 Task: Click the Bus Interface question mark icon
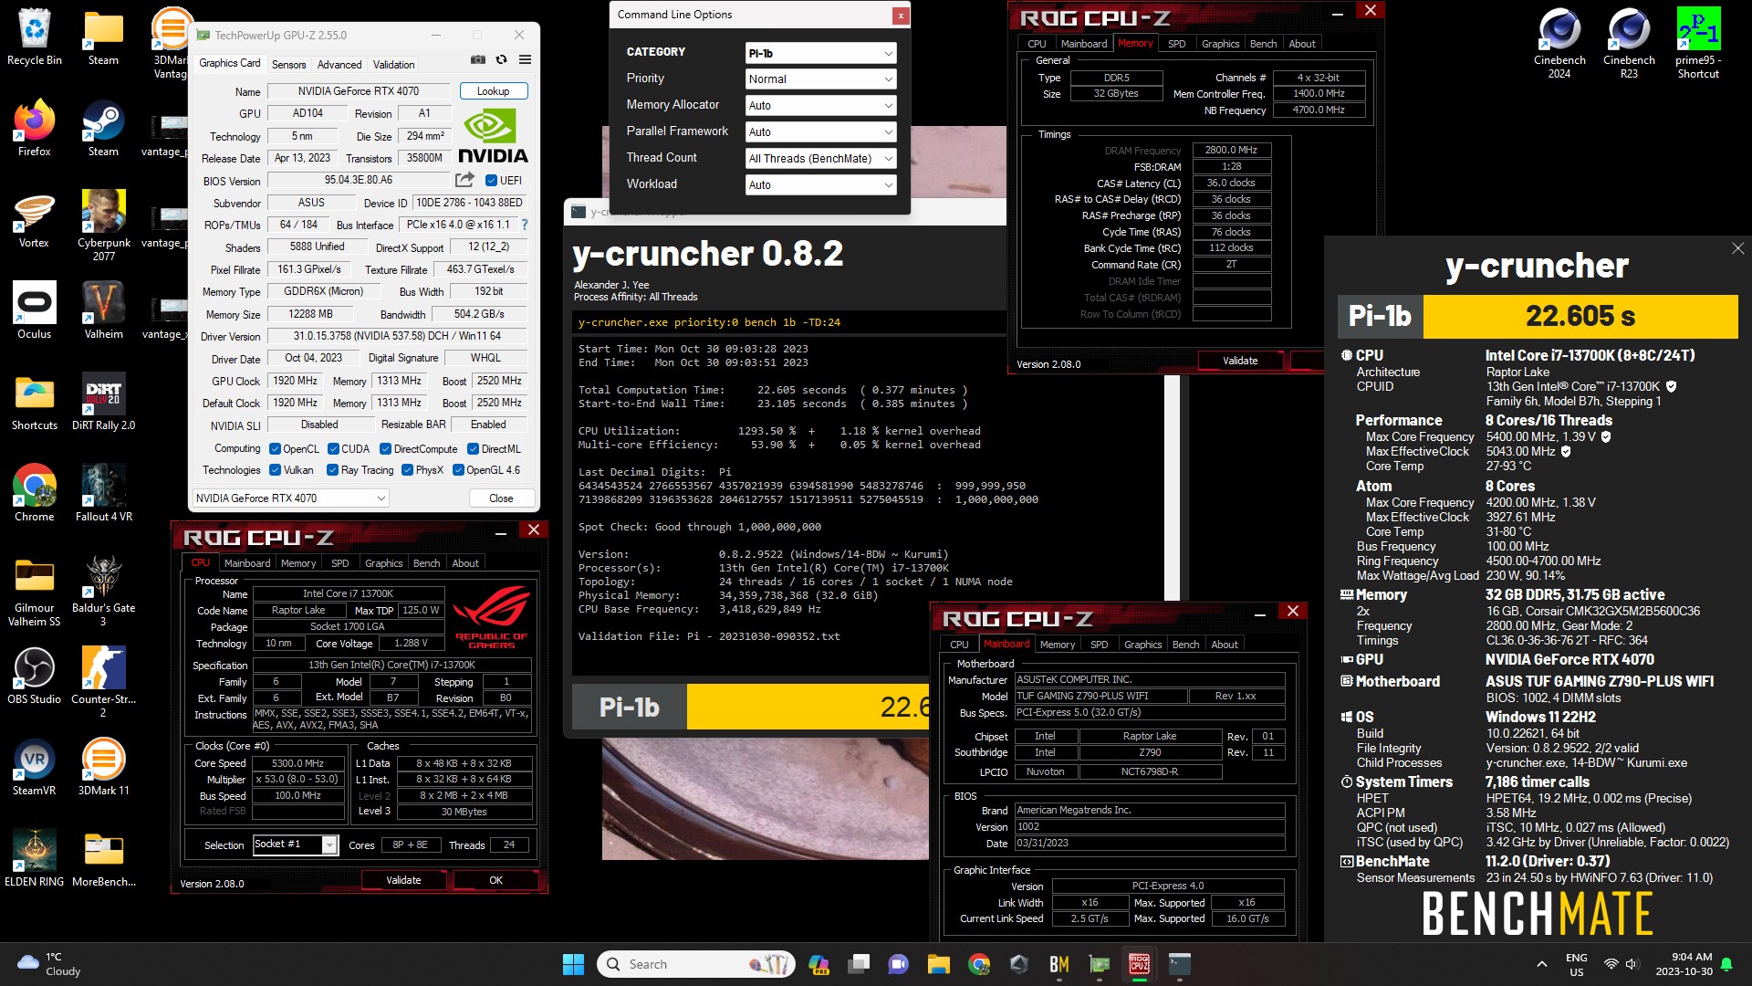coord(524,225)
